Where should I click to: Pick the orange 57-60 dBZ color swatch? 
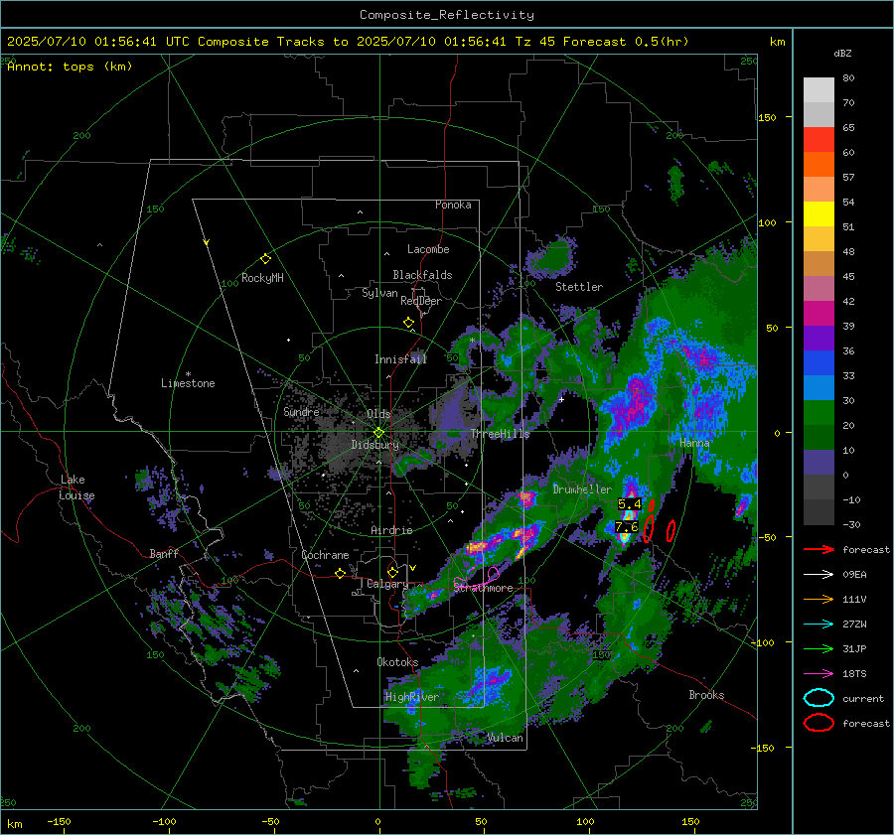(819, 165)
